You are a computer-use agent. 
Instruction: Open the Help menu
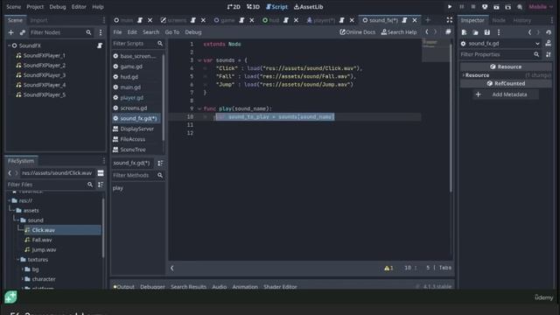coord(97,7)
